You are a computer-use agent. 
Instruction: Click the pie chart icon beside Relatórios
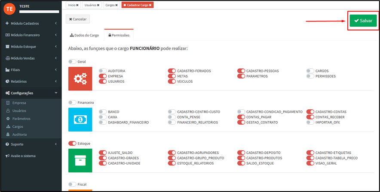pyautogui.click(x=7, y=81)
